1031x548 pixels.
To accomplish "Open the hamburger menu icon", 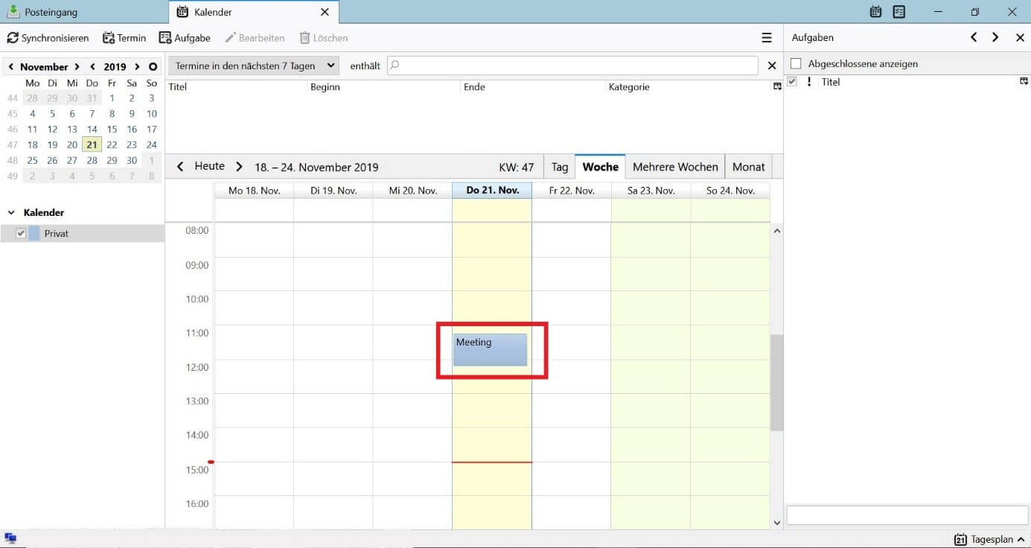I will click(x=767, y=38).
